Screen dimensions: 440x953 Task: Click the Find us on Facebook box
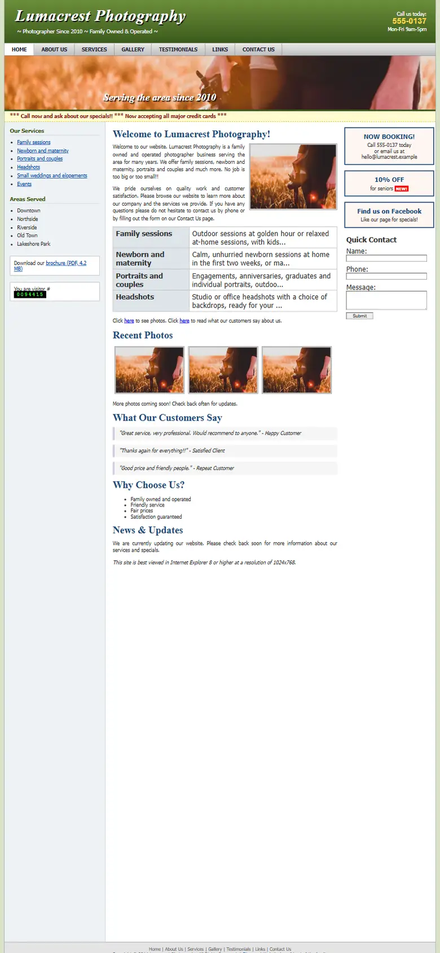coord(389,215)
